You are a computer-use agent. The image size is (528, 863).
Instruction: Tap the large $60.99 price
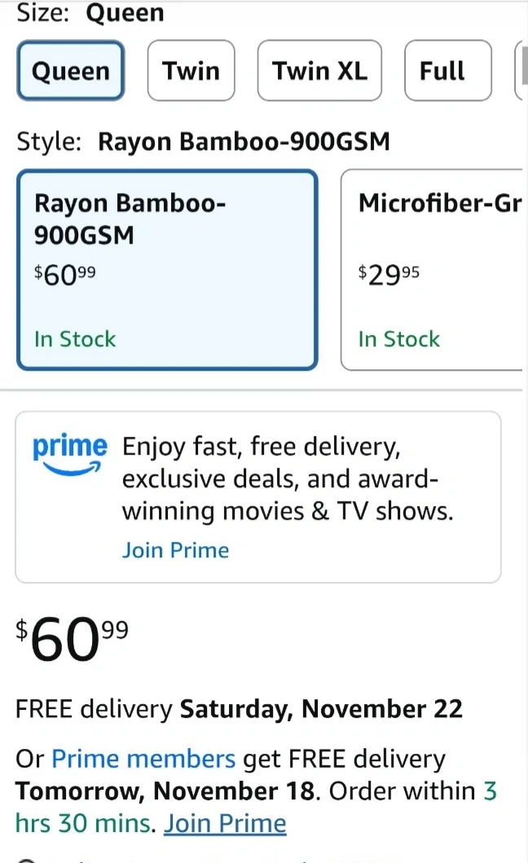point(72,641)
